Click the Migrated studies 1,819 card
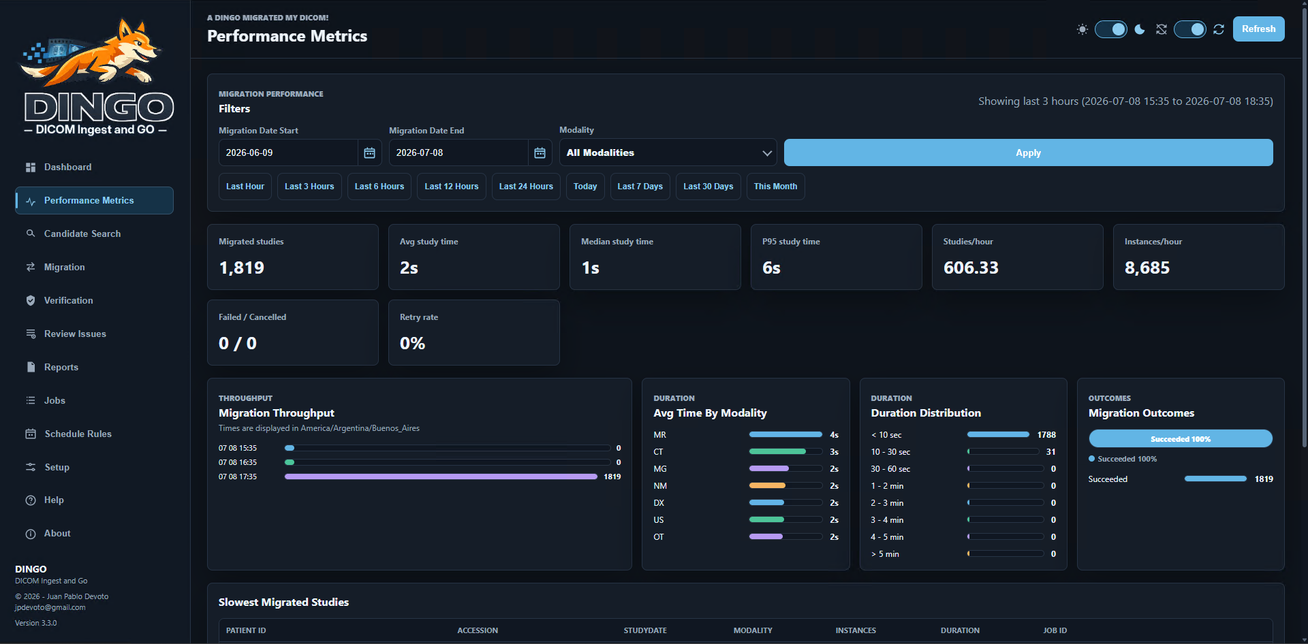 pyautogui.click(x=293, y=257)
